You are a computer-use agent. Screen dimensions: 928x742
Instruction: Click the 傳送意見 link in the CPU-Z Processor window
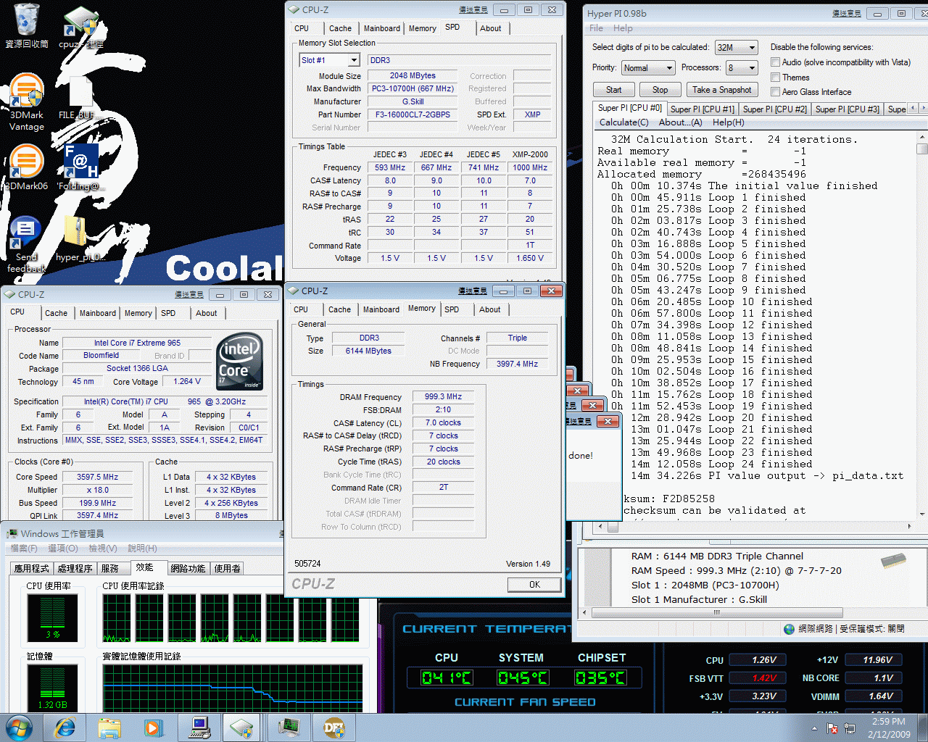pos(188,295)
